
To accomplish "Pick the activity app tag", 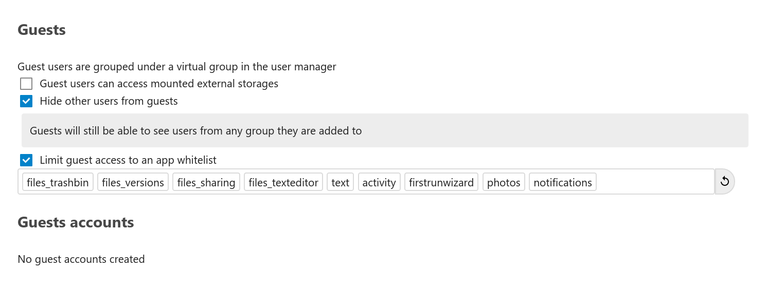I will (379, 182).
